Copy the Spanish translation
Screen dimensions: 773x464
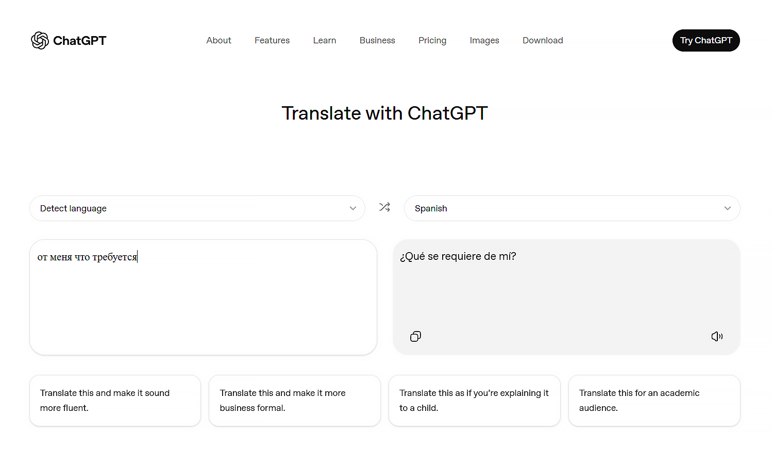point(415,336)
